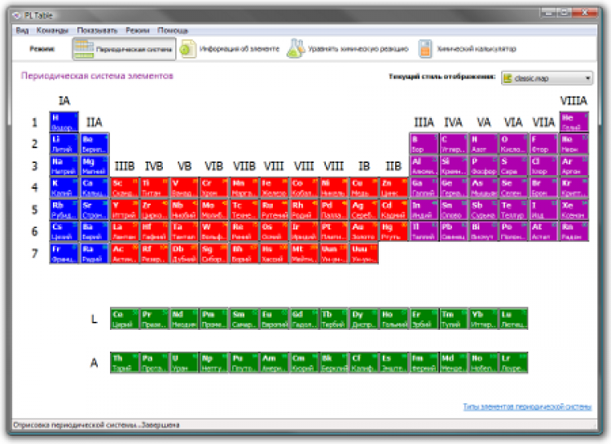Open the balance chemical reaction flask icon

click(x=296, y=49)
